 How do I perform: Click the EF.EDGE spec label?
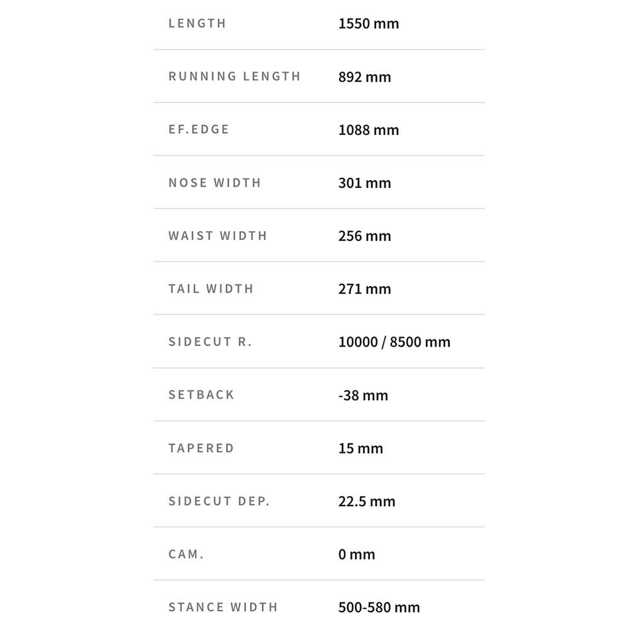[199, 130]
